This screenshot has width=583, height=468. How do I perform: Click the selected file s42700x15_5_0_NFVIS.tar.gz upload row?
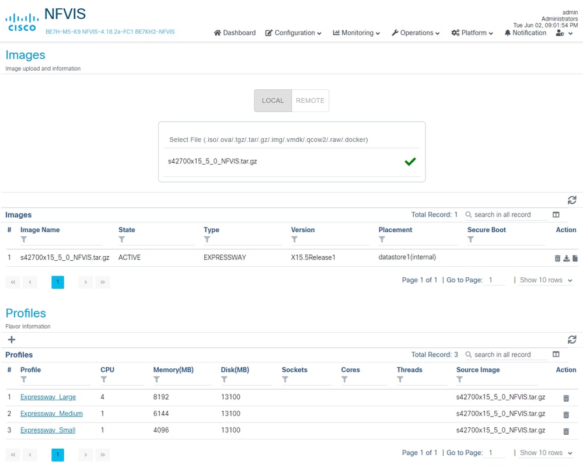292,161
